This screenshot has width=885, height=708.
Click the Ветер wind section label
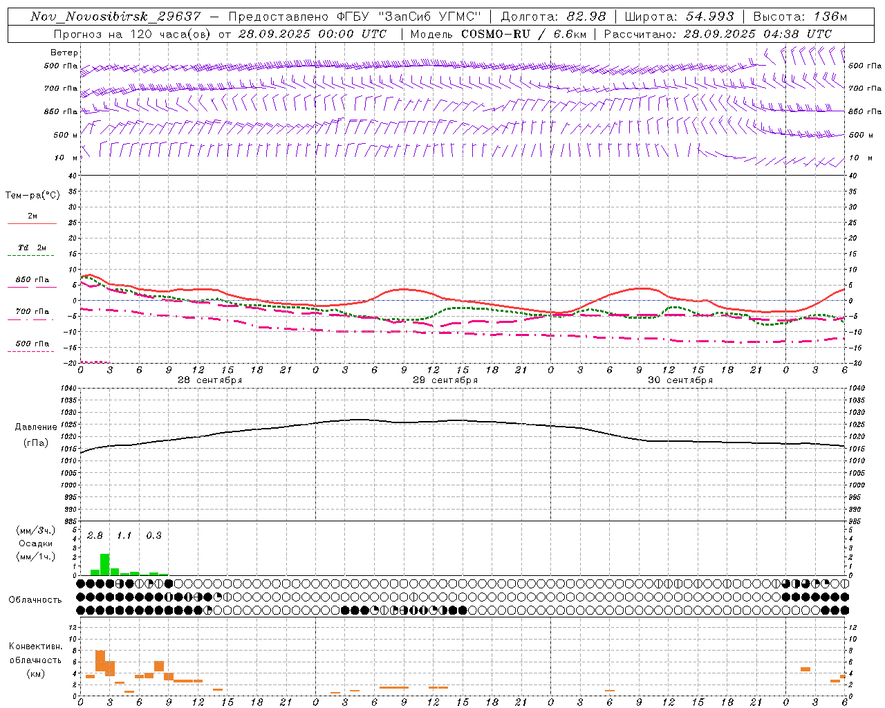pos(64,53)
